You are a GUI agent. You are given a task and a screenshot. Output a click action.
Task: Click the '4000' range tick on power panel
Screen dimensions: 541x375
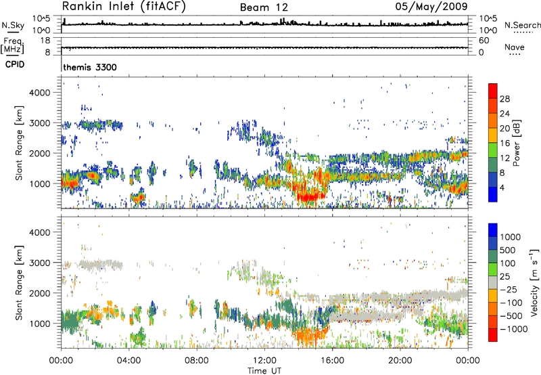point(40,93)
